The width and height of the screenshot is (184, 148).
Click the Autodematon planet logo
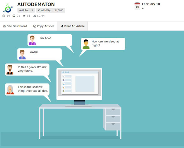pyautogui.click(x=8, y=8)
